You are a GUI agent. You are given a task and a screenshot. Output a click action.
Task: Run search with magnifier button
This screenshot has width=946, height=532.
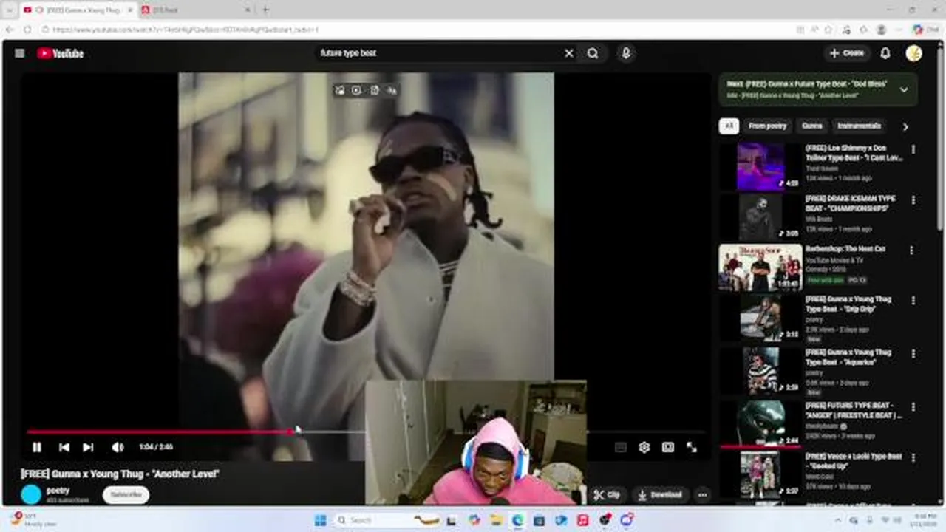pos(593,53)
